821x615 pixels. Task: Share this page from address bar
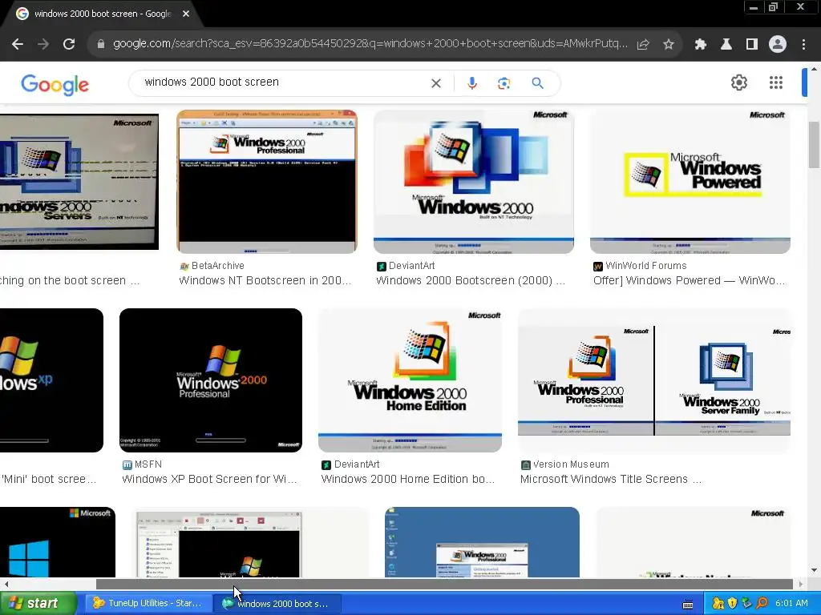pos(643,45)
